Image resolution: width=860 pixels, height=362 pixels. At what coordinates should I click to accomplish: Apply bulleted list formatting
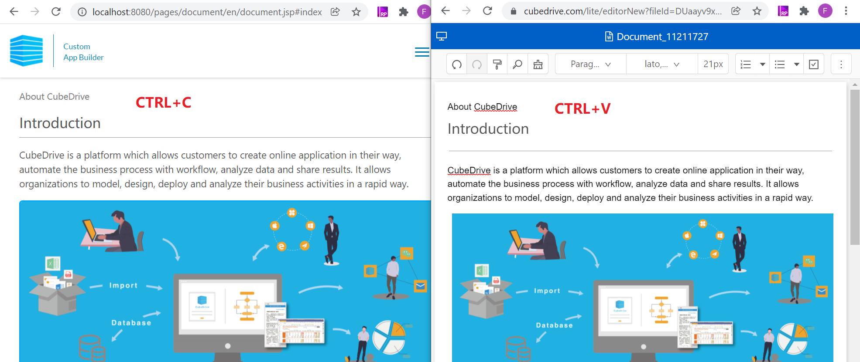(780, 64)
